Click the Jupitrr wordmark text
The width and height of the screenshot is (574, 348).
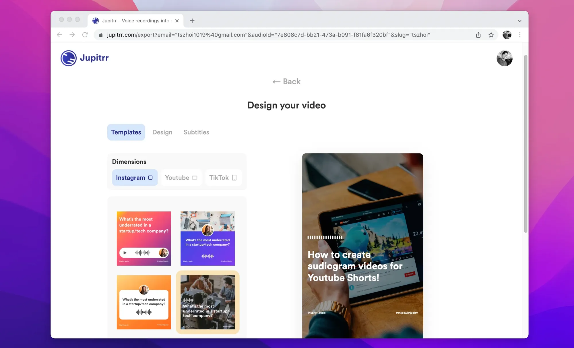(x=94, y=58)
